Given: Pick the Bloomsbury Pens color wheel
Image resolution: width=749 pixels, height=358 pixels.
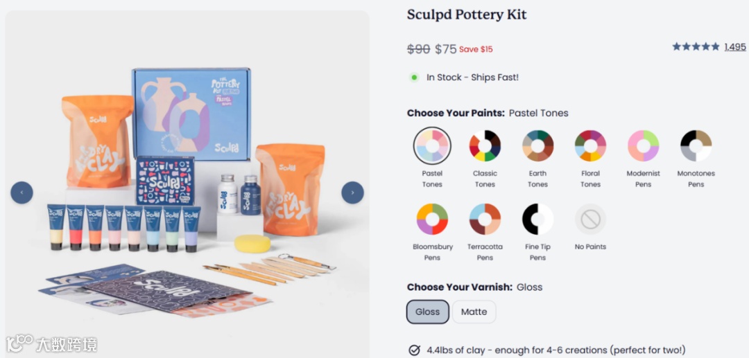Looking at the screenshot, I should point(432,220).
